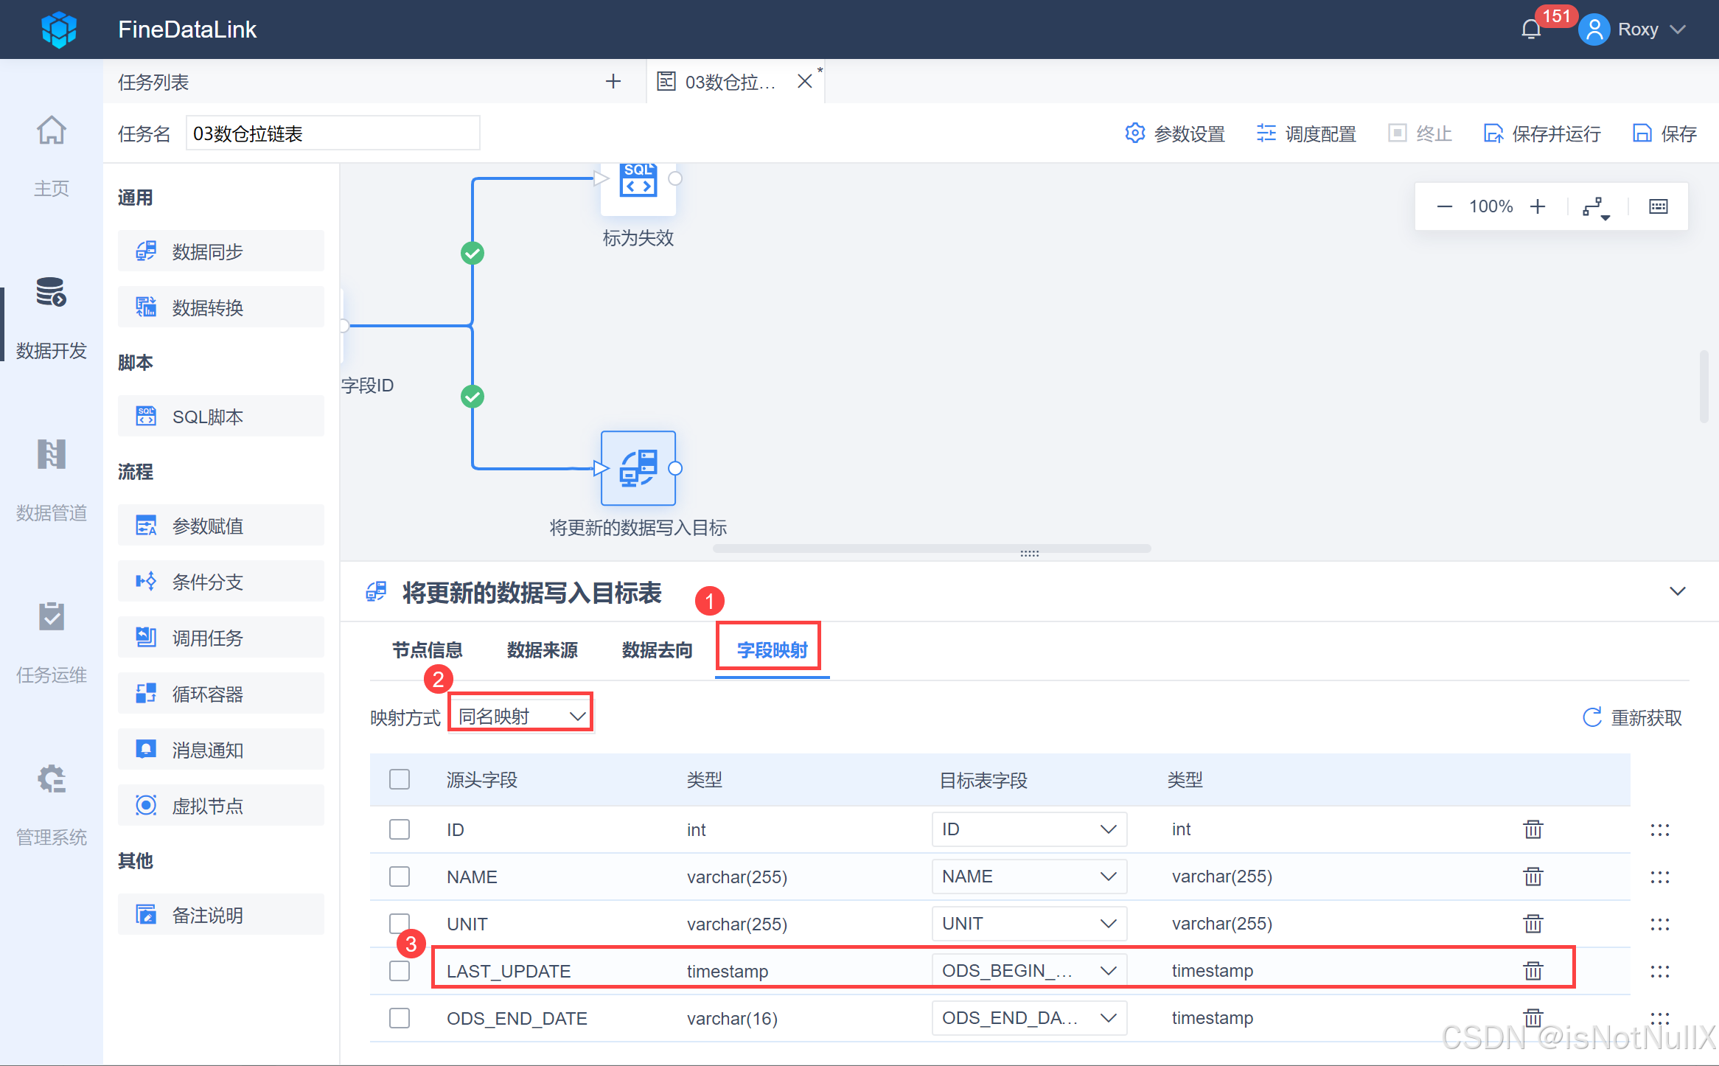1719x1066 pixels.
Task: Open the 数据开发 sidebar section
Action: [51, 317]
